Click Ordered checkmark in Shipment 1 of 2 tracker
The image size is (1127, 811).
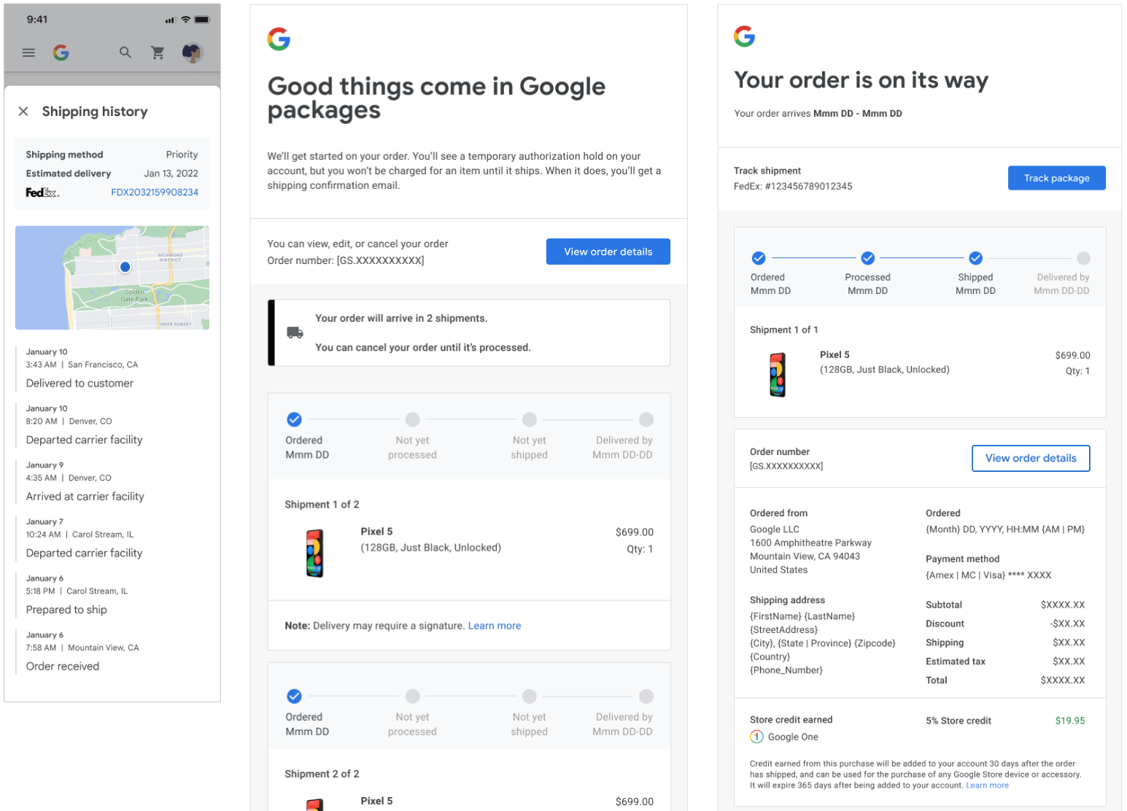[294, 419]
